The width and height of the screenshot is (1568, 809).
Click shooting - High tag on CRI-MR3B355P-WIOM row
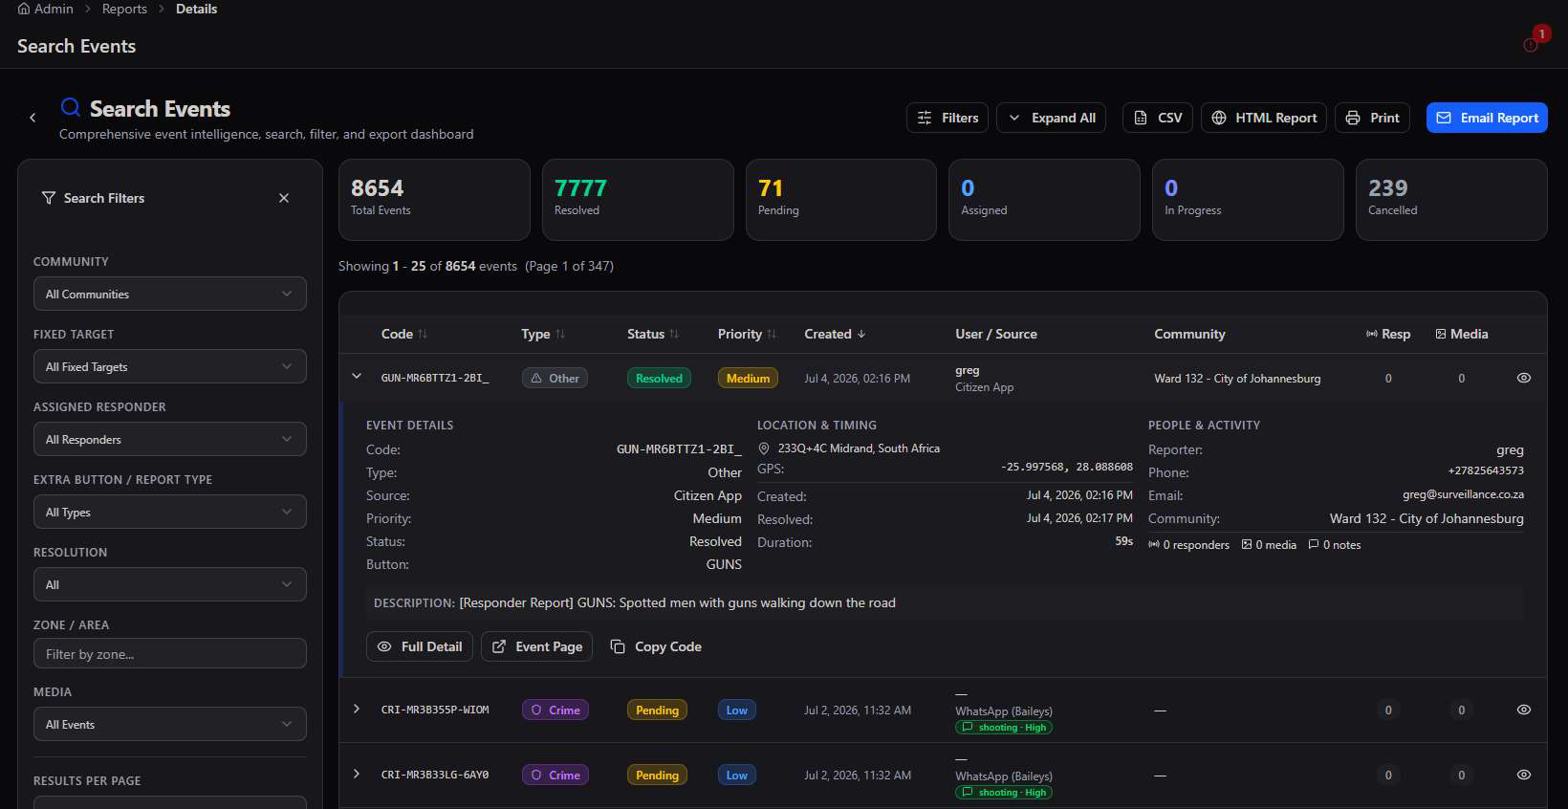[x=1004, y=728]
